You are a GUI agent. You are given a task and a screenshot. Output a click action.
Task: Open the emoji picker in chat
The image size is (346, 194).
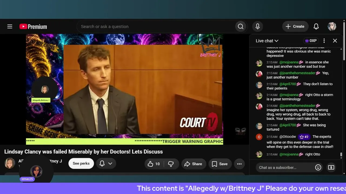[x=318, y=167]
